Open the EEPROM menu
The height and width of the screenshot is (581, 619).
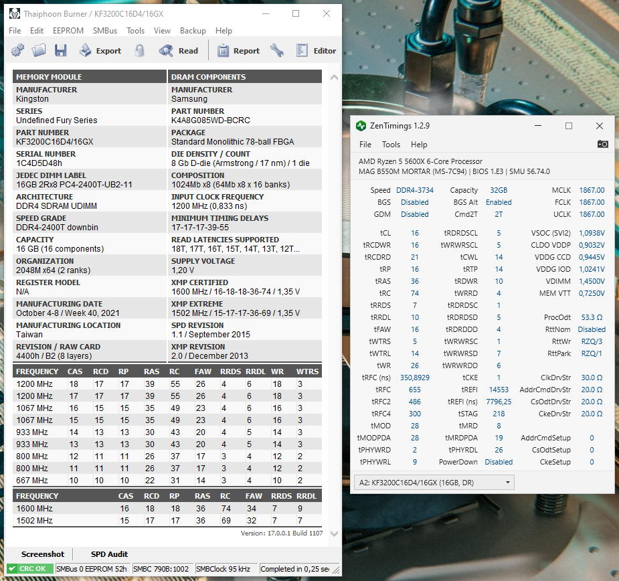tap(68, 31)
